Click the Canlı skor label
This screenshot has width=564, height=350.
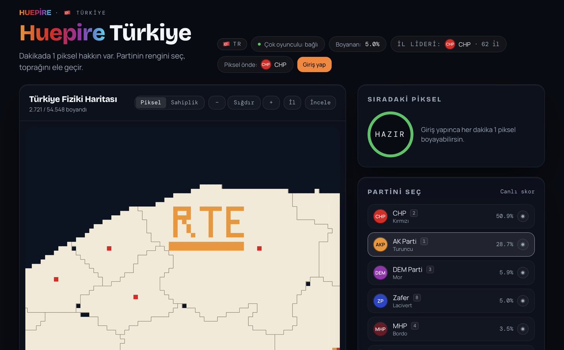517,192
